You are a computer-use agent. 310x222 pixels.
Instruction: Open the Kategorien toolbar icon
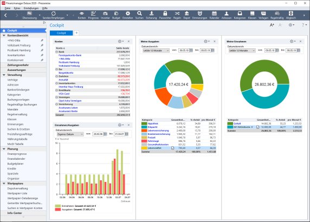tap(240, 15)
